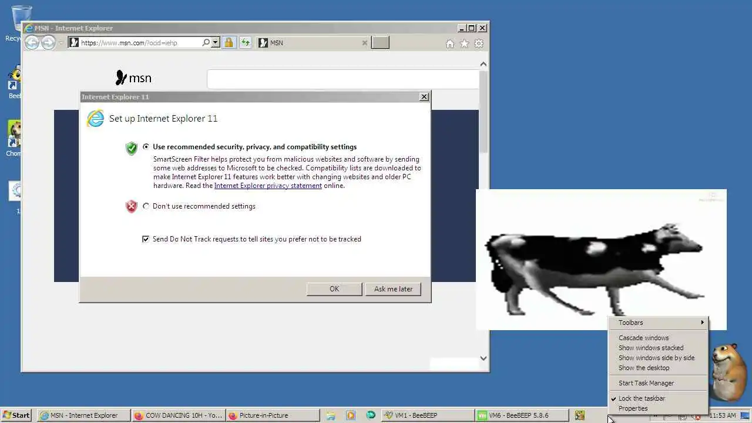The height and width of the screenshot is (423, 752).
Task: Click the pixelated character taskbar icon
Action: pos(580,415)
